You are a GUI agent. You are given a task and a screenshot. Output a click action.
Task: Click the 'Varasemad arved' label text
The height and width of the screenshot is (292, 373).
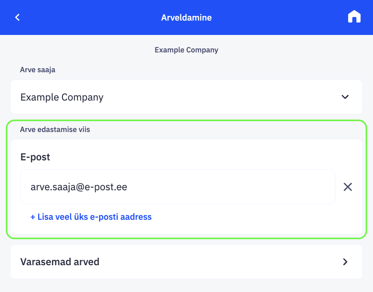click(60, 262)
